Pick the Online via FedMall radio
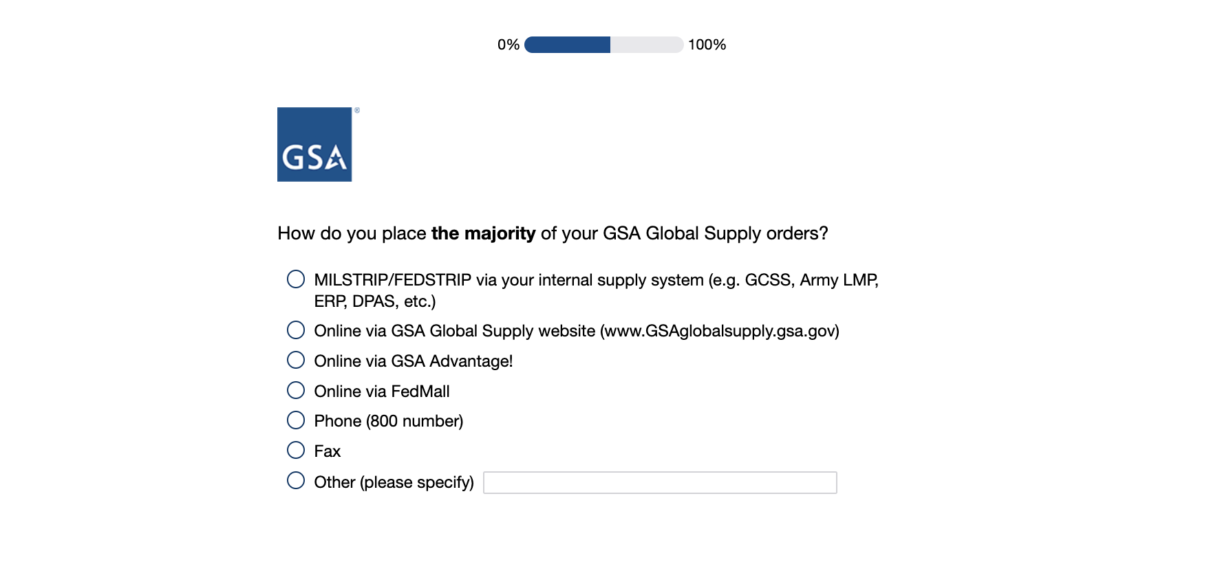The width and height of the screenshot is (1220, 569). point(296,391)
